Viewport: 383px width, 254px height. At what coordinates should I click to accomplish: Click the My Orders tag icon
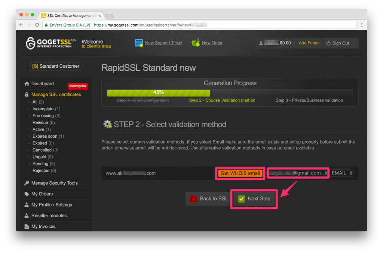(27, 194)
